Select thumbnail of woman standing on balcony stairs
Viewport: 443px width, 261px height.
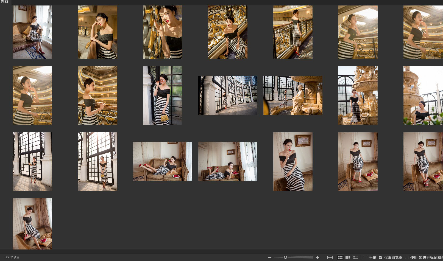tap(293, 32)
